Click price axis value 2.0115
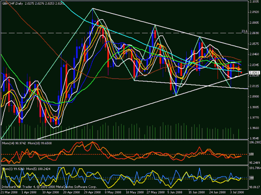Image resolution: width=261 pixels, height=195 pixels. point(254,86)
